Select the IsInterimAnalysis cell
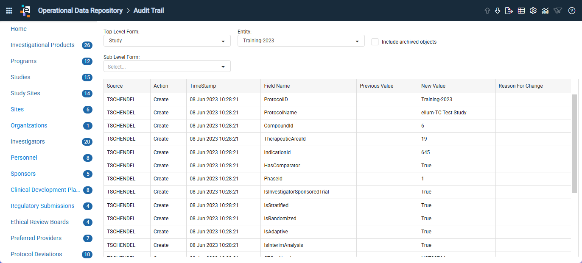This screenshot has width=582, height=263. [x=309, y=245]
